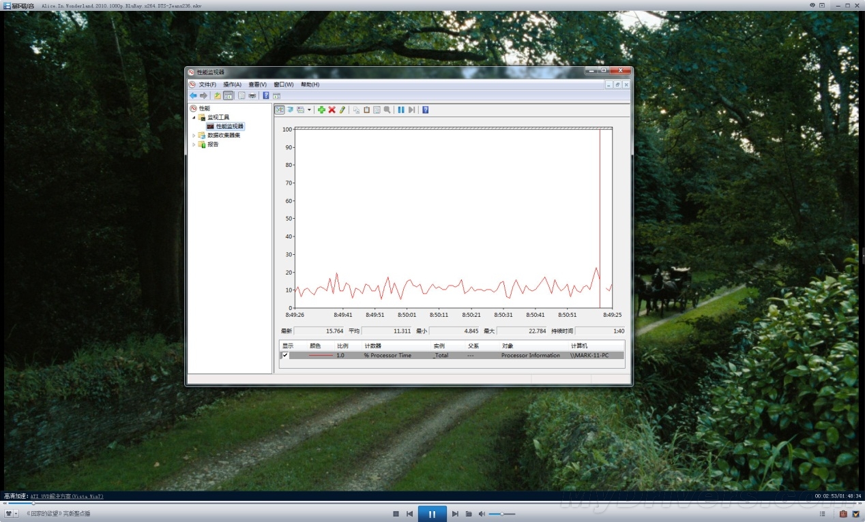Stop video playback with the stop button
Image resolution: width=865 pixels, height=522 pixels.
point(396,514)
